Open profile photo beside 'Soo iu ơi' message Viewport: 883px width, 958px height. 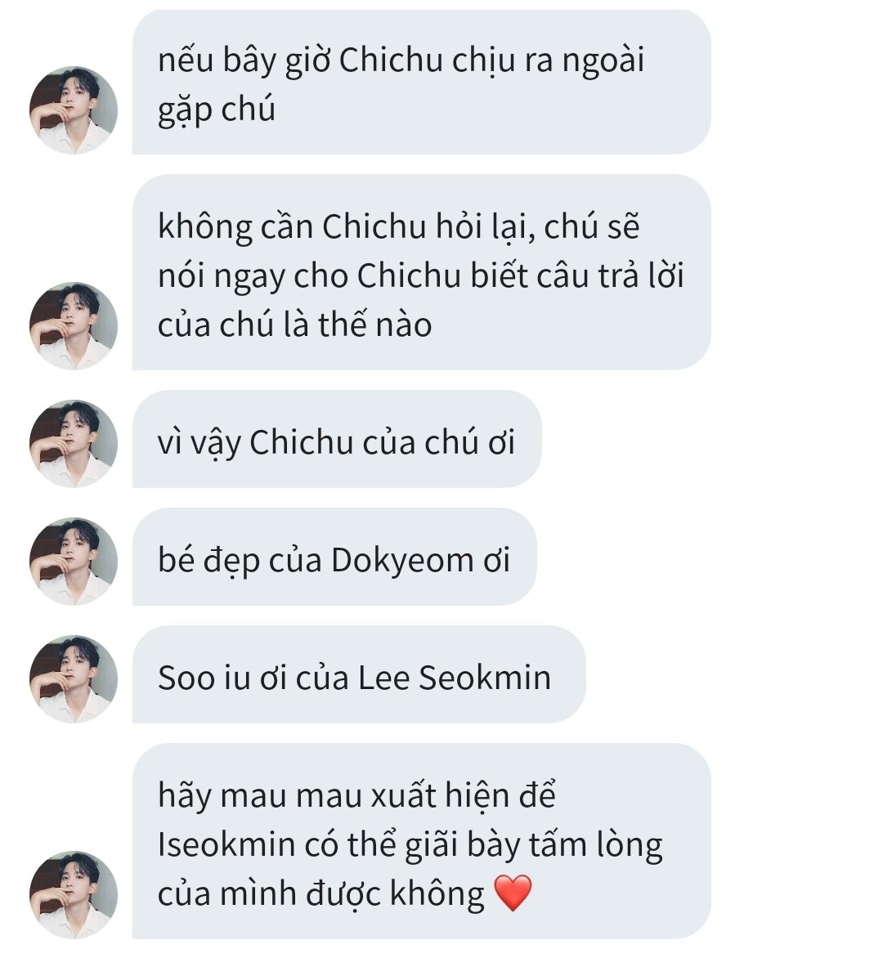pos(74,678)
